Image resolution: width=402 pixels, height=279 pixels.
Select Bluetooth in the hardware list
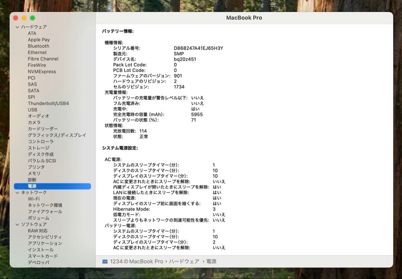pyautogui.click(x=39, y=46)
